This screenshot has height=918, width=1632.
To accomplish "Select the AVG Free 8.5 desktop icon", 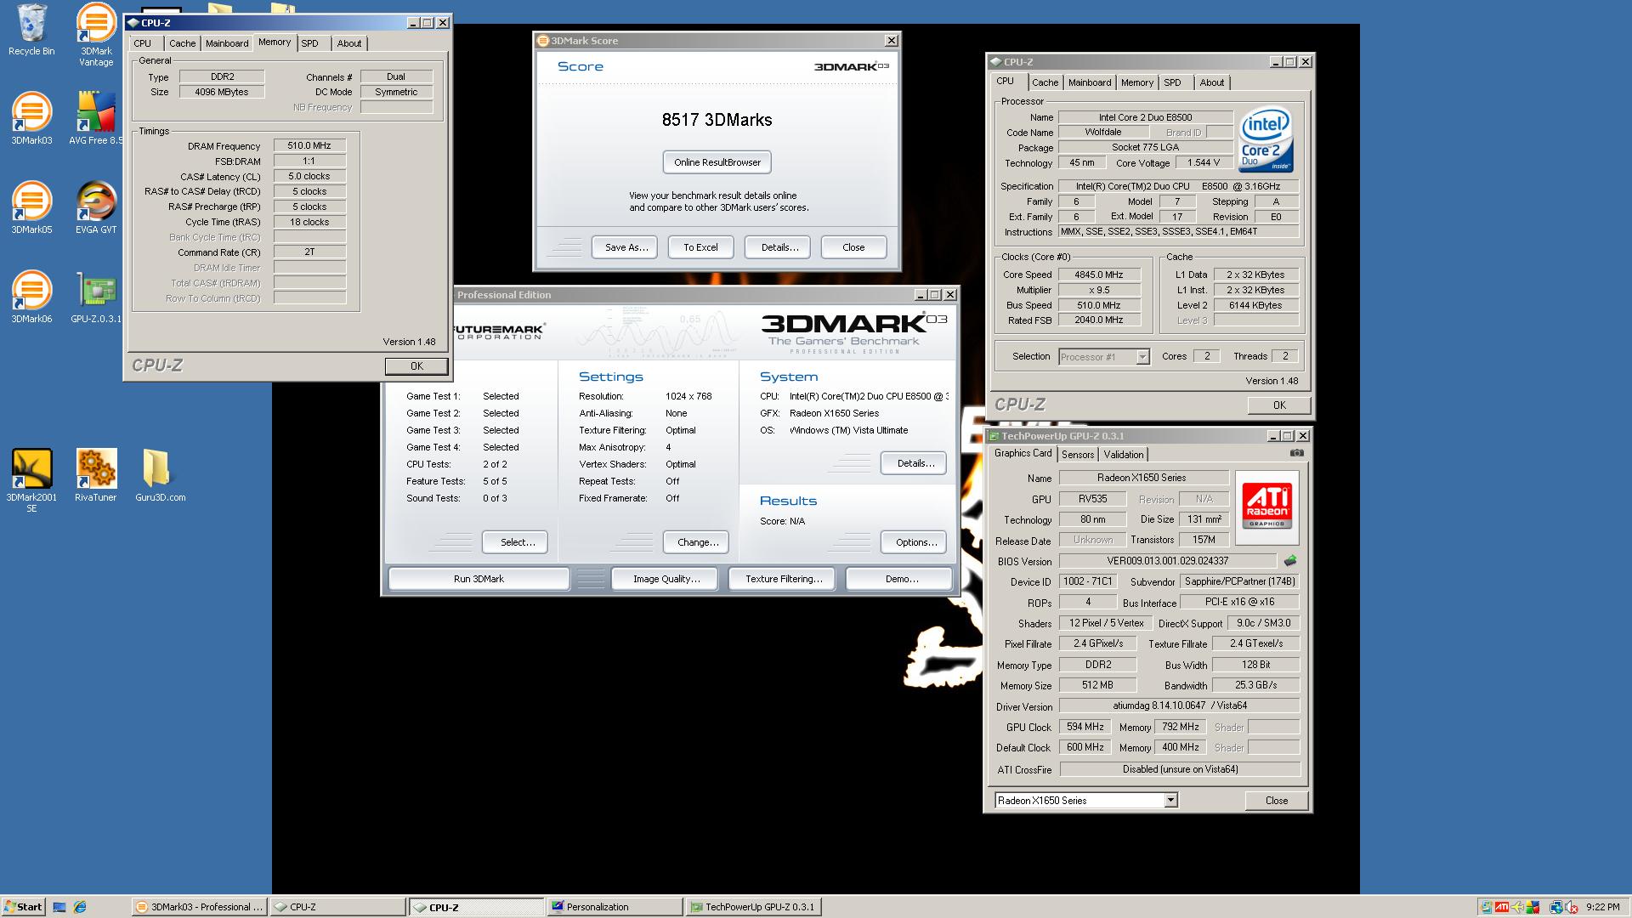I will 96,118.
